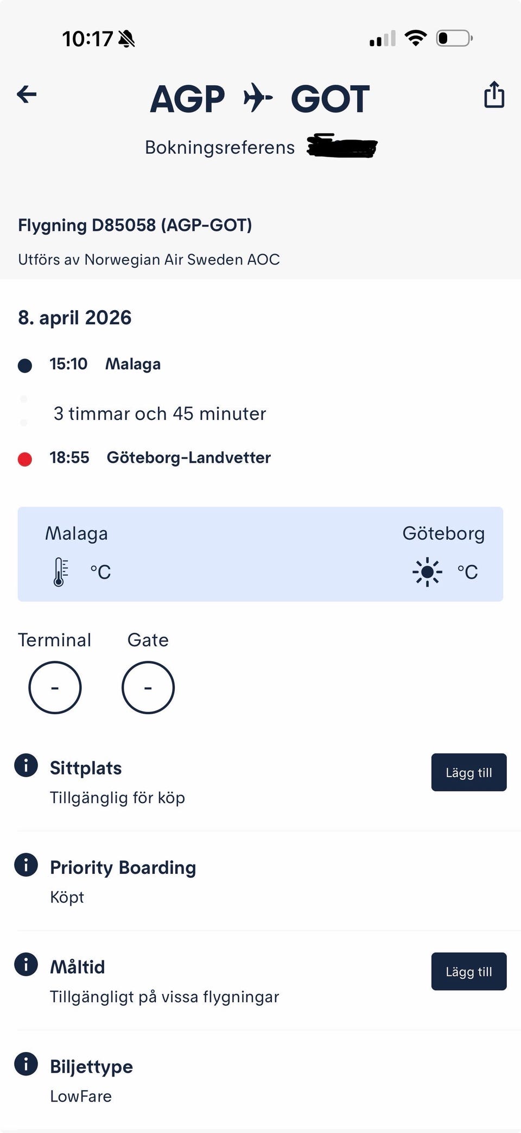Image resolution: width=521 pixels, height=1133 pixels.
Task: Select the Priority Boarding row title
Action: pyautogui.click(x=123, y=867)
